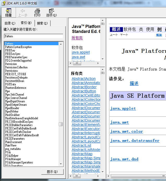Open the AbstractAction class link
The width and height of the screenshot is (166, 181).
coord(84,79)
